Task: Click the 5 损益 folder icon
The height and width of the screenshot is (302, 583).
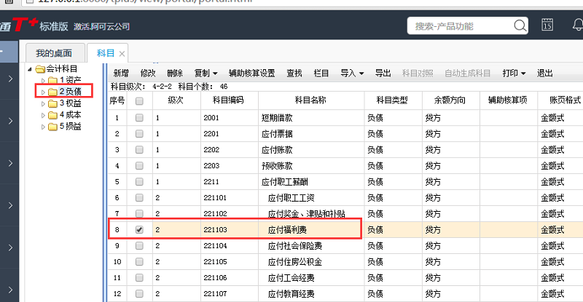Action: point(53,127)
